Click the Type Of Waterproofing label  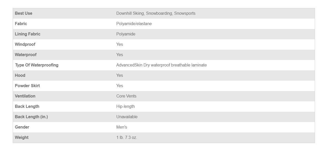click(36, 65)
